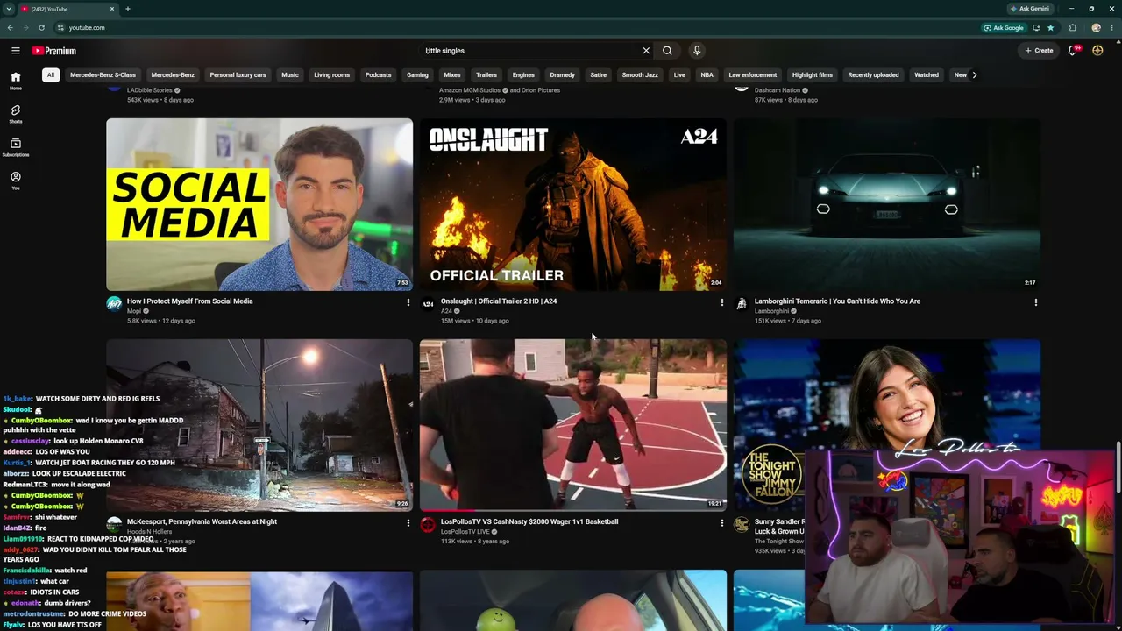Click the LosPollosTV LIVE channel avatar
Viewport: 1122px width, 631px height.
tap(428, 525)
